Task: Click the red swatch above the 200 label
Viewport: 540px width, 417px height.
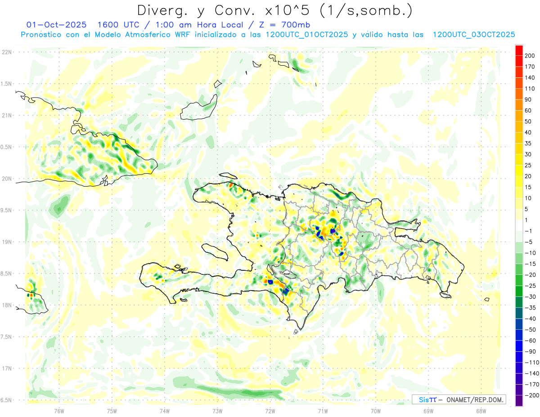Action: pyautogui.click(x=519, y=49)
